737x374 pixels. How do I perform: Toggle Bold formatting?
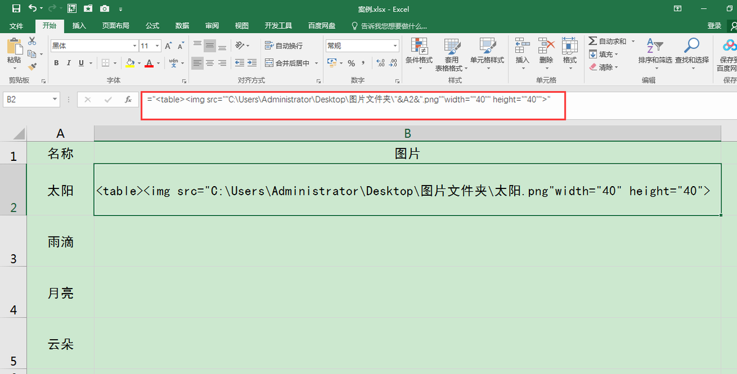click(57, 63)
